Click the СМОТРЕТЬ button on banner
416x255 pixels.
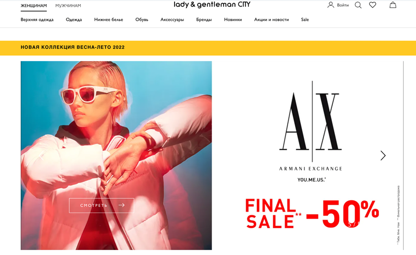(x=101, y=205)
